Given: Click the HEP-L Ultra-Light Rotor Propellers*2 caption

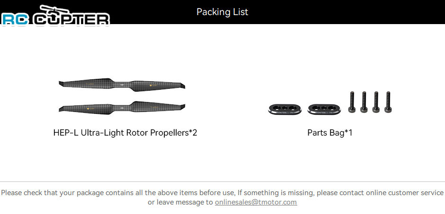Looking at the screenshot, I should click(x=125, y=132).
